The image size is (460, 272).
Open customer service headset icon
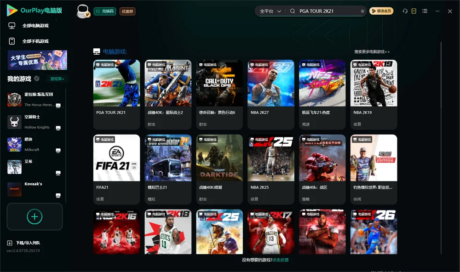(405, 11)
